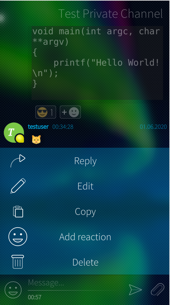Click the testuser avatar
The image size is (170, 305).
(x=14, y=133)
